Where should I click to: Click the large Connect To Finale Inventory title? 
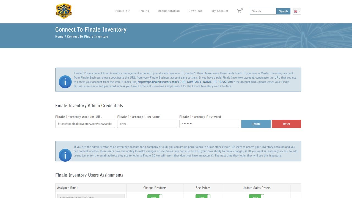(x=91, y=30)
